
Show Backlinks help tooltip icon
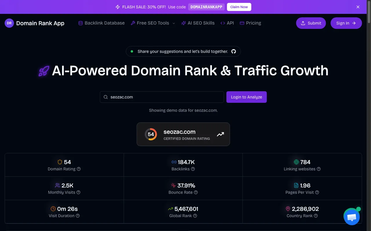tap(193, 169)
